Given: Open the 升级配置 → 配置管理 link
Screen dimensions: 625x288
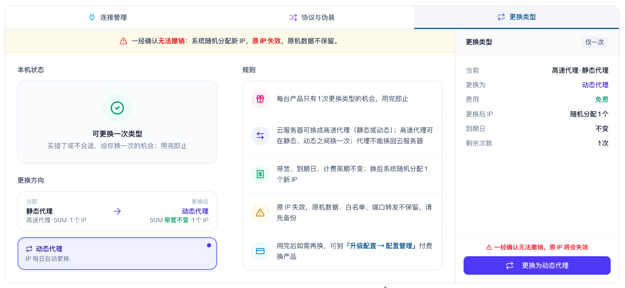Looking at the screenshot, I should click(381, 246).
